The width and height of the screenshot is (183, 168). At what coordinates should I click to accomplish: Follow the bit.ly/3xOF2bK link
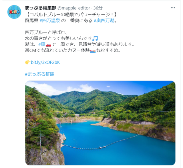point(45,63)
